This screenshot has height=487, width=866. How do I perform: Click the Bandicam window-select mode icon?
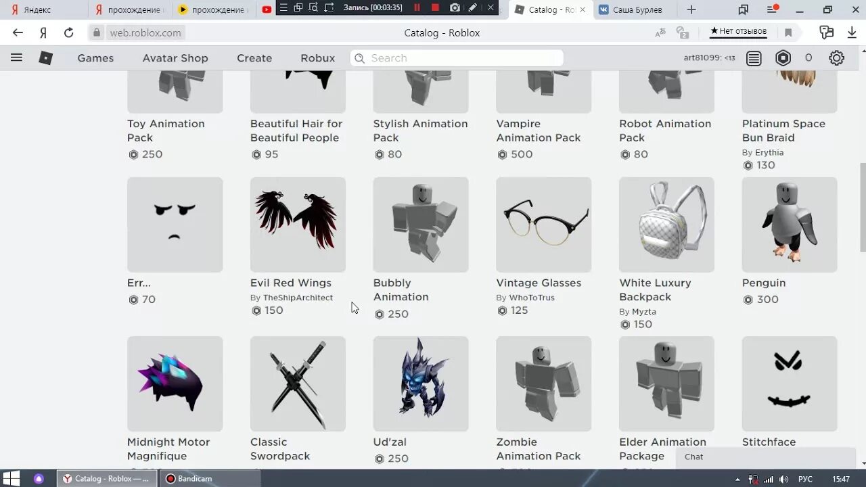(298, 7)
